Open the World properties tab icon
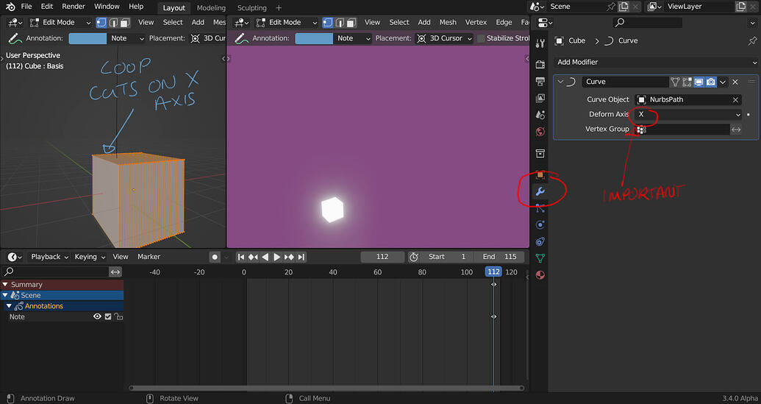761x404 pixels. 540,132
